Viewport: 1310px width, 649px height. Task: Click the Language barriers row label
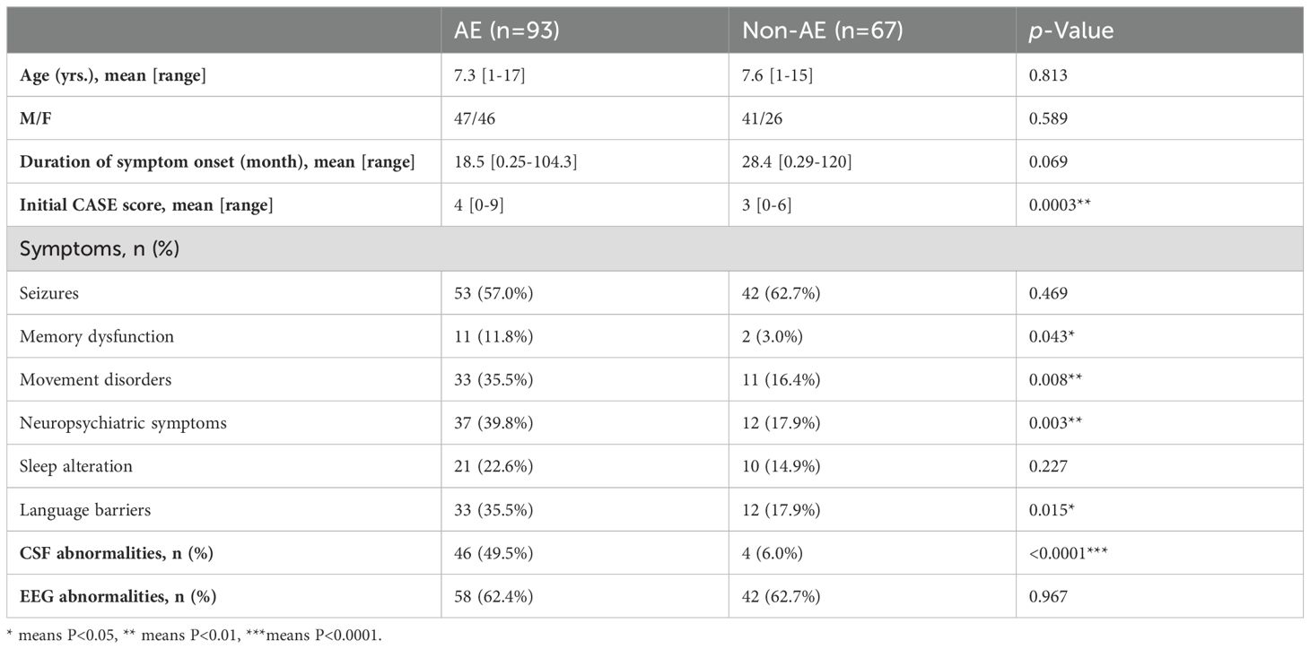point(85,510)
